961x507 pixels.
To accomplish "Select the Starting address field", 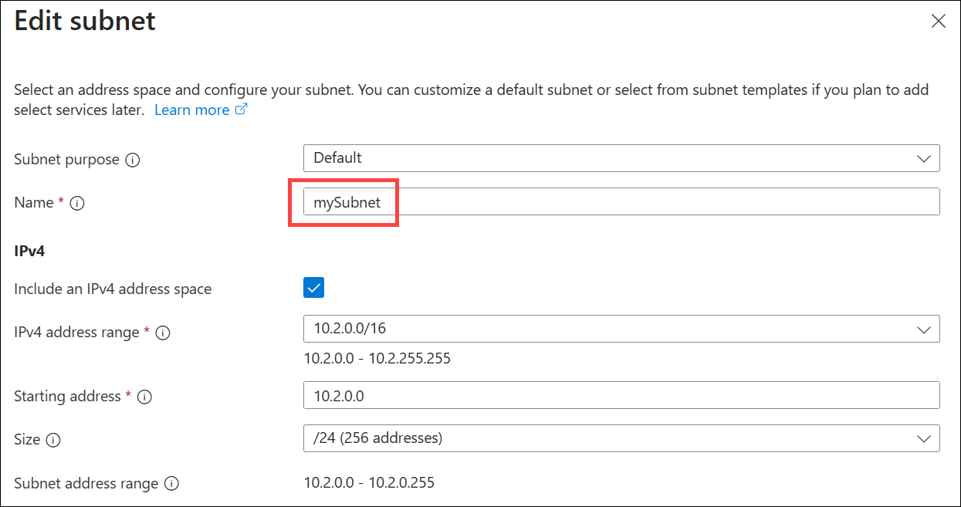I will 540,396.
